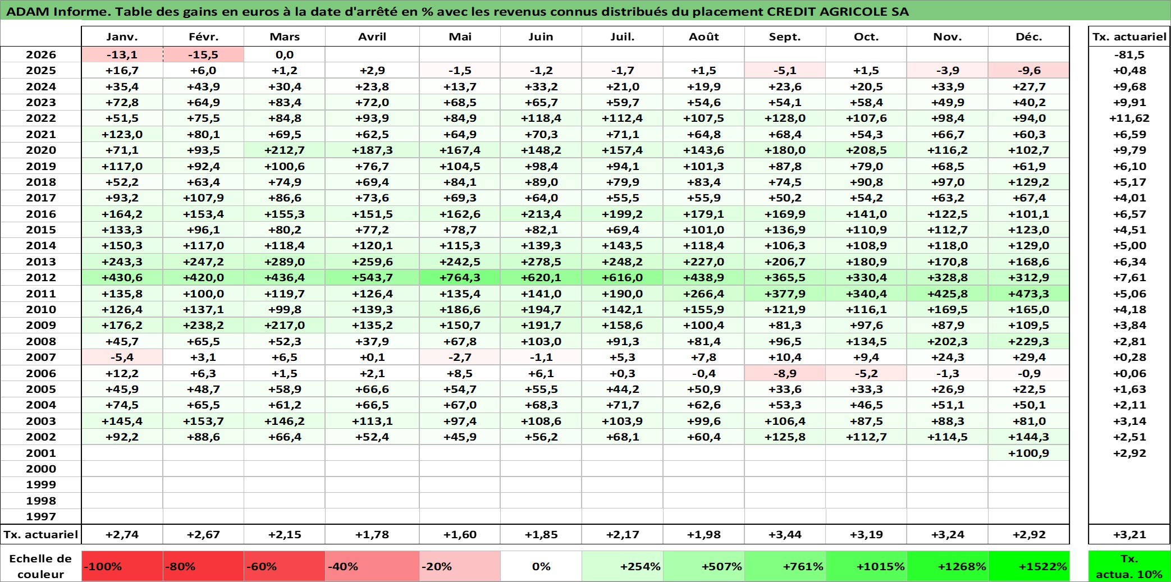Select the -9,6 cell in December 2025
This screenshot has width=1171, height=582.
(1029, 70)
